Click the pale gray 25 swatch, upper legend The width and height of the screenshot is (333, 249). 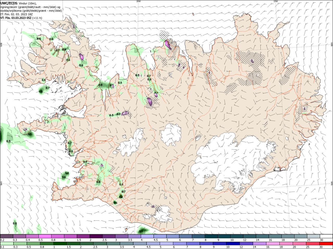(x=313, y=236)
